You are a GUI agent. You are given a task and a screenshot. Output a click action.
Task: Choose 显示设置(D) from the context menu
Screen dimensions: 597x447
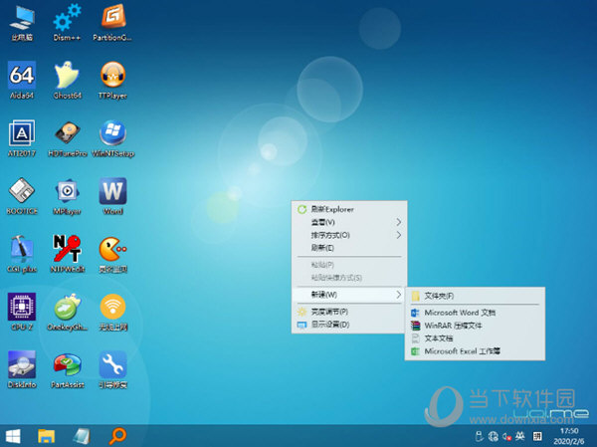point(330,325)
